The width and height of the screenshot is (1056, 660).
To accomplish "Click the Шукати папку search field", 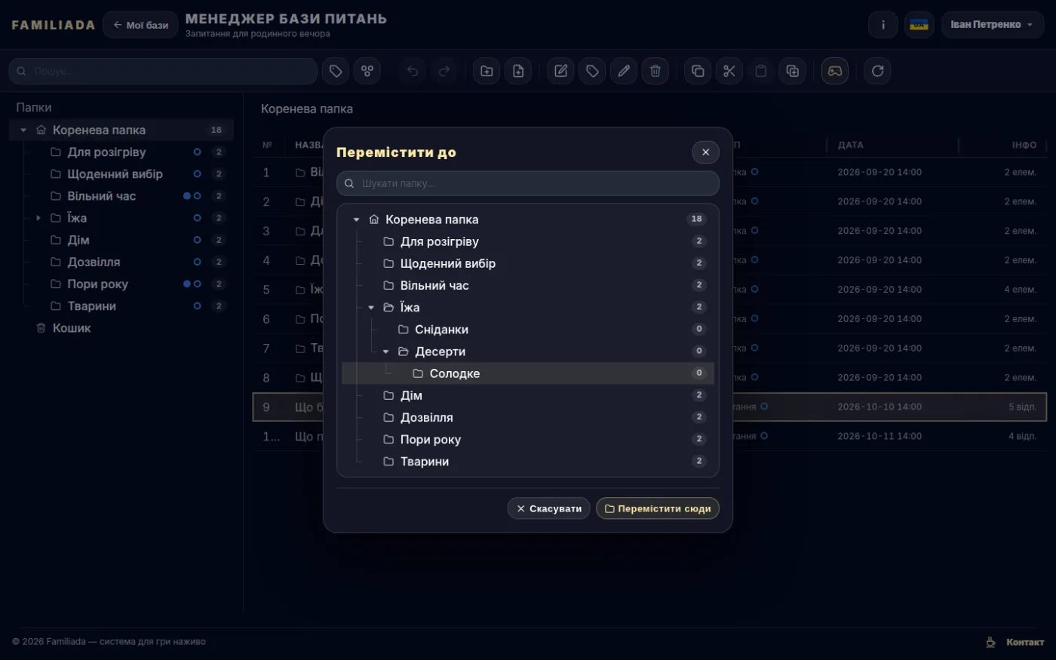I will [x=528, y=183].
